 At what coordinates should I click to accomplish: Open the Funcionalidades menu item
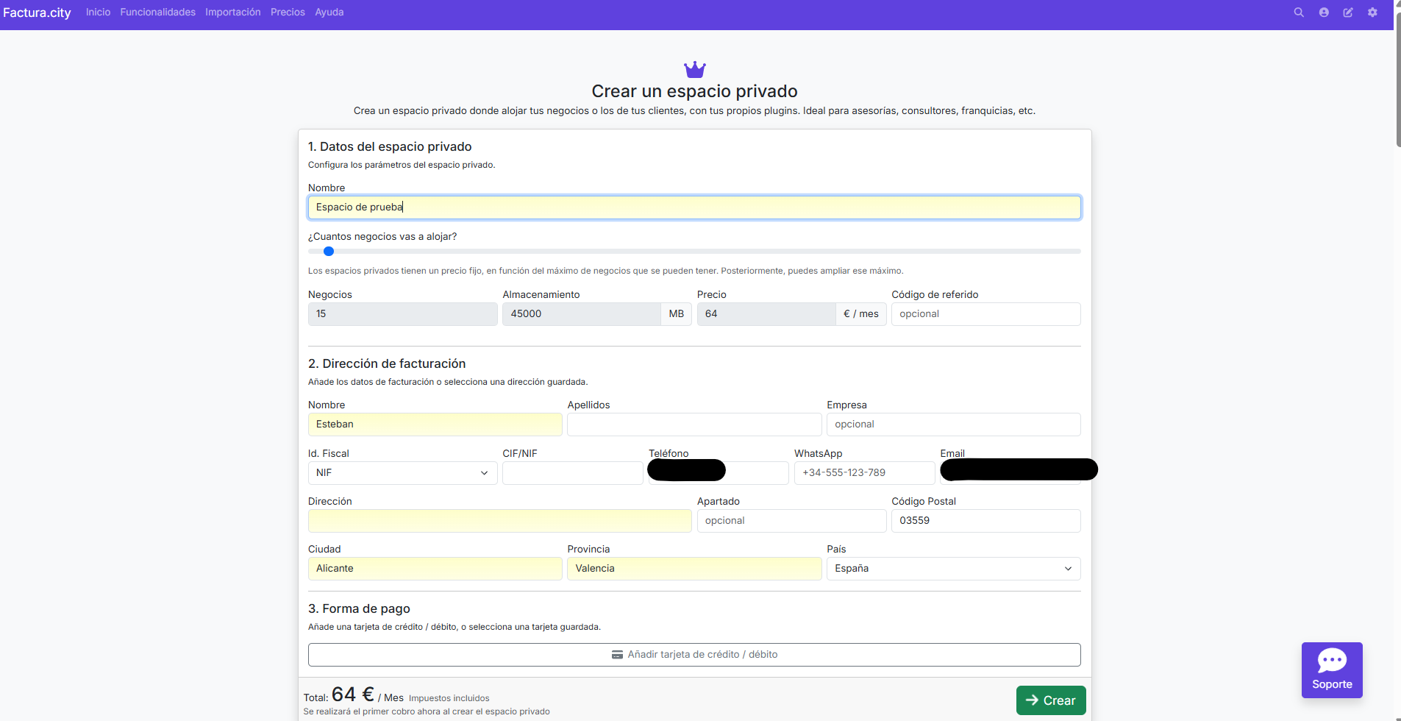158,13
